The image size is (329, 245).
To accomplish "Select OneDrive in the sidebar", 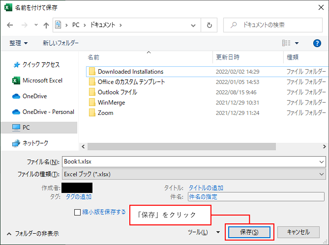I will [x=30, y=96].
